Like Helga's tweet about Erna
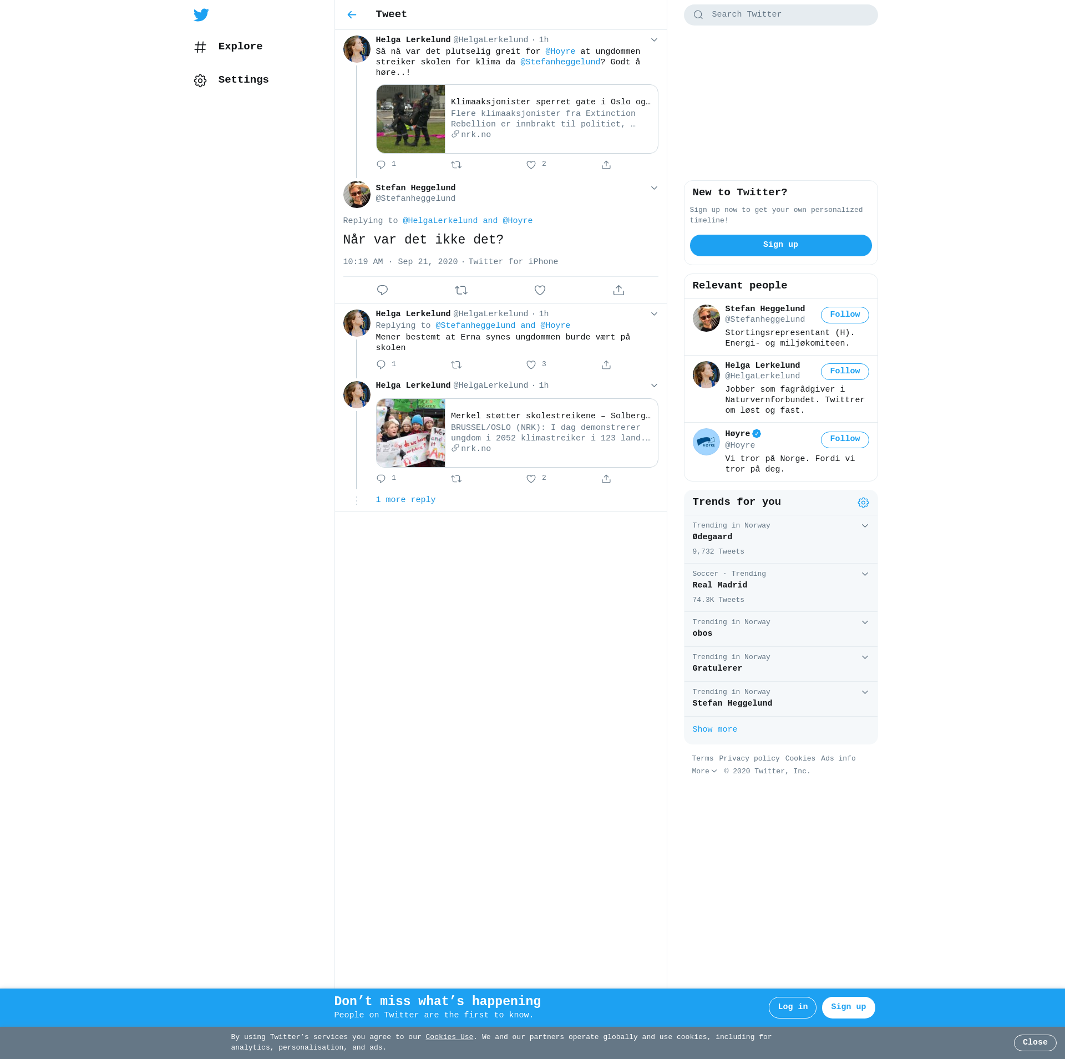The image size is (1065, 1059). coord(531,365)
